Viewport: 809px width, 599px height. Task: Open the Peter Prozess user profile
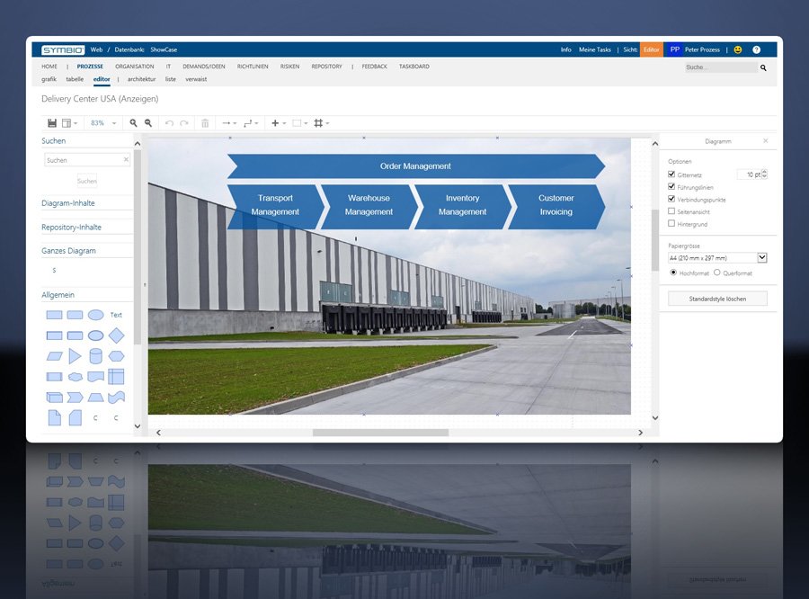tap(695, 49)
